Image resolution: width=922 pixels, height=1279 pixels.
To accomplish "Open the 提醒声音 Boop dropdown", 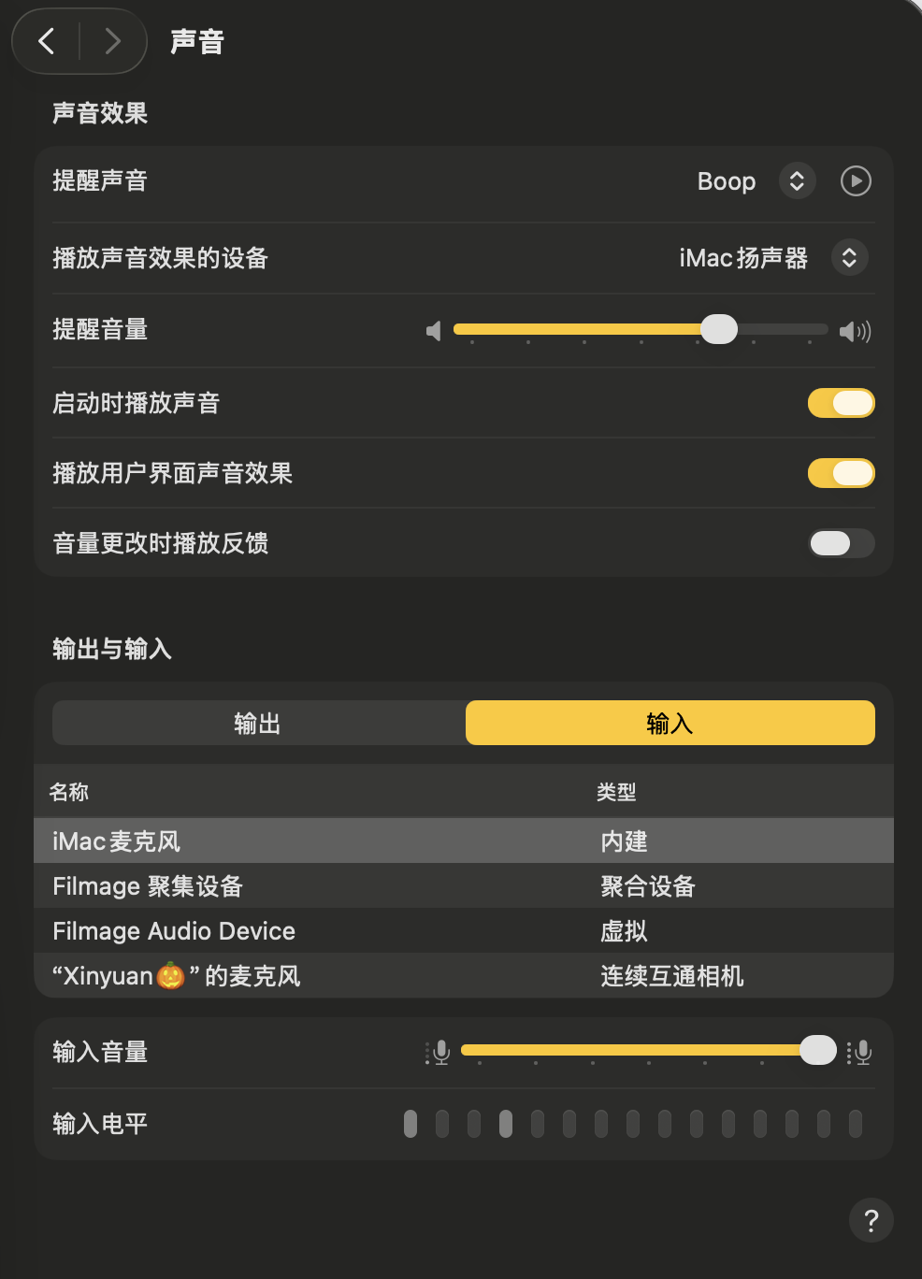I will 797,180.
